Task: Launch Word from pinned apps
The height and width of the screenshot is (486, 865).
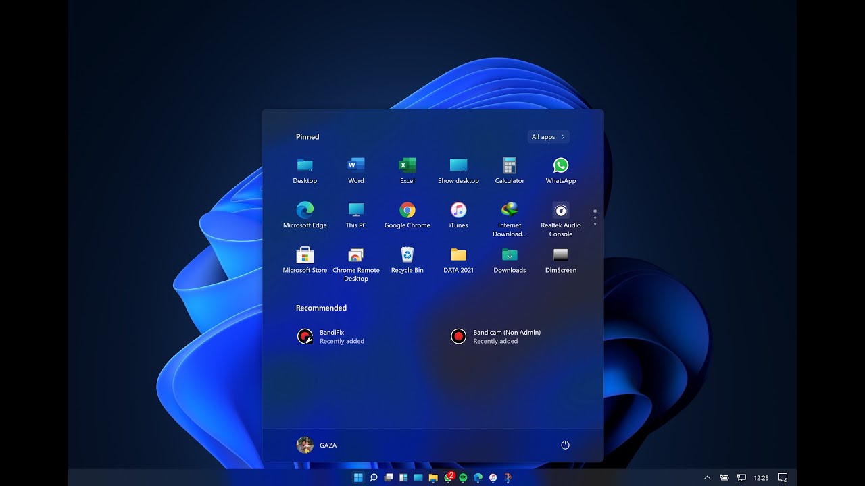Action: [x=356, y=170]
